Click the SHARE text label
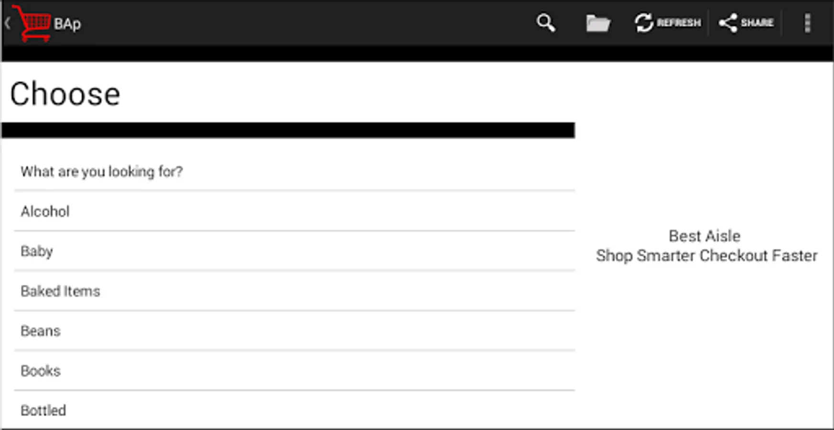This screenshot has height=430, width=834. 757,23
